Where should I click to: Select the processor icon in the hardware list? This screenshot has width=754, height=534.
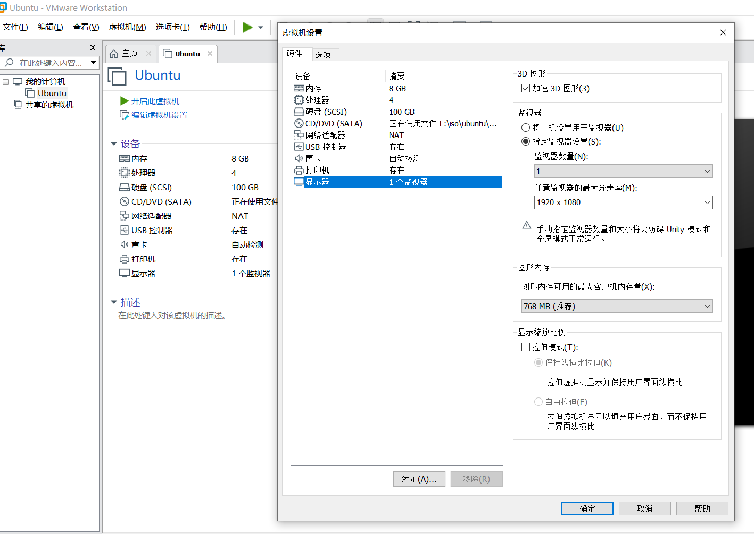click(x=299, y=100)
